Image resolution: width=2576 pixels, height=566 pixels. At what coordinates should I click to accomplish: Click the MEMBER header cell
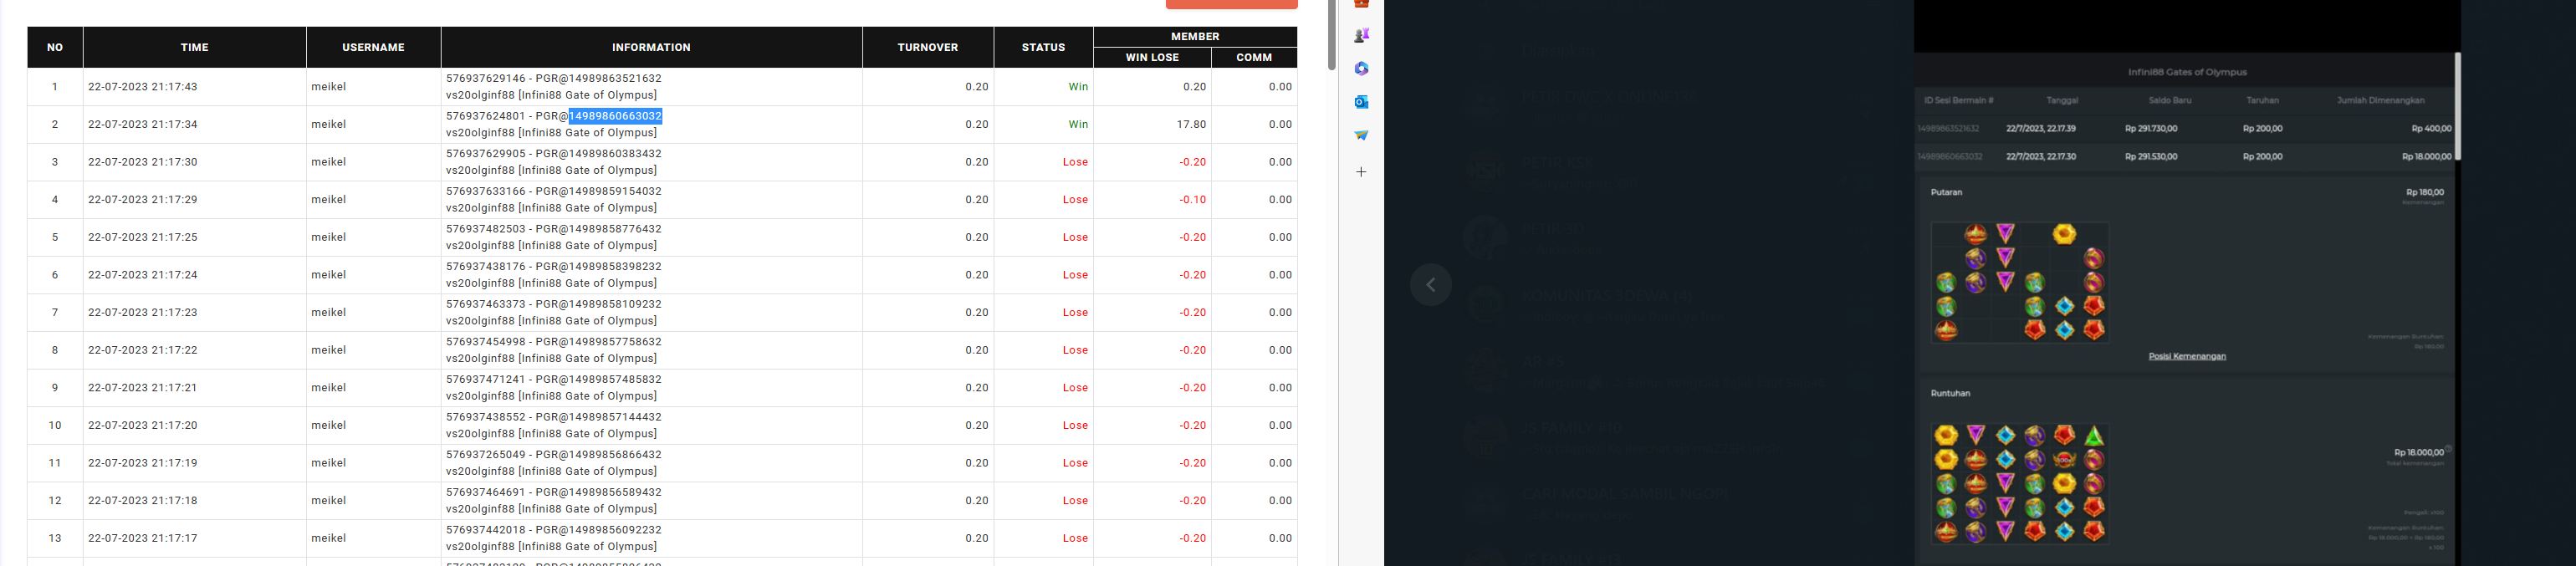(x=1195, y=36)
